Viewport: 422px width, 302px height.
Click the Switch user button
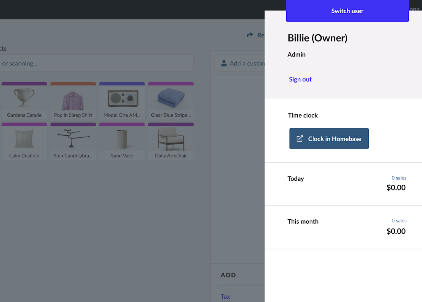click(347, 11)
